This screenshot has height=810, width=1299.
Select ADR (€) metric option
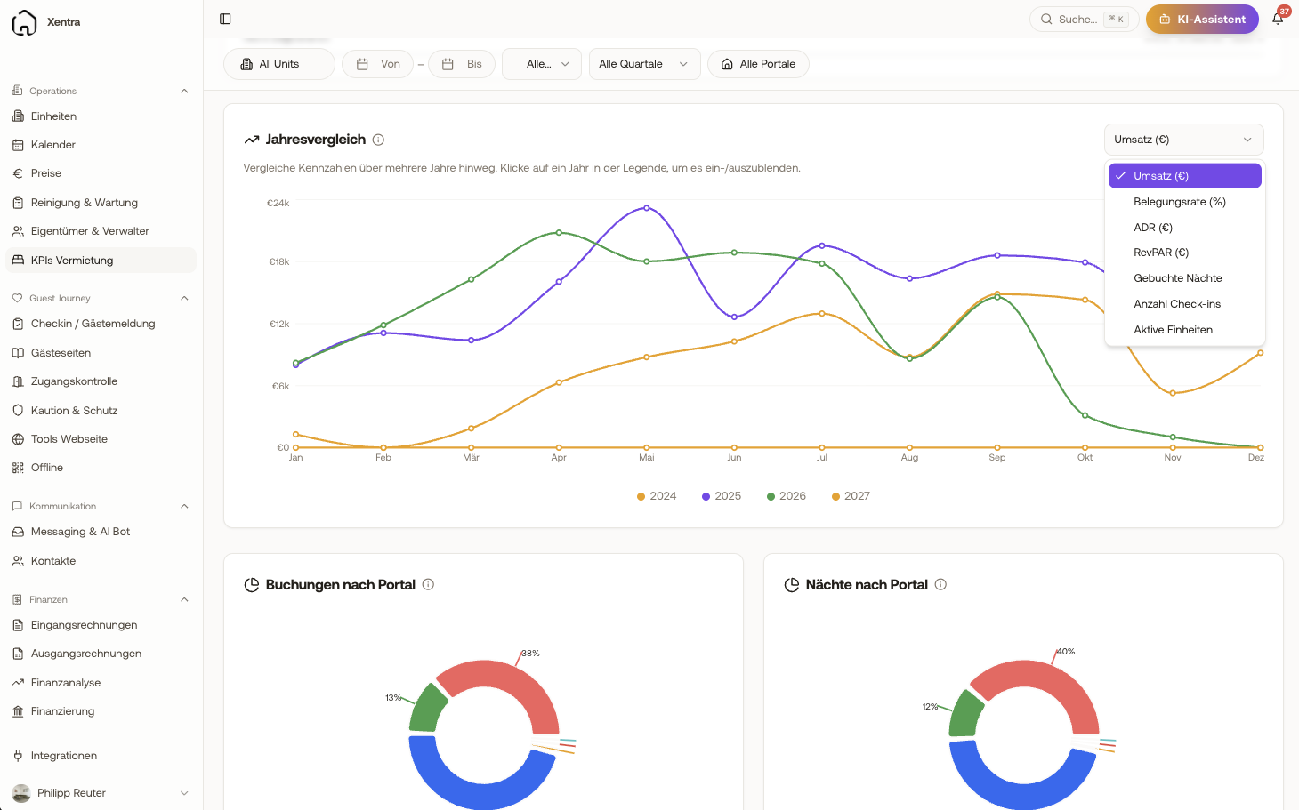pyautogui.click(x=1184, y=228)
